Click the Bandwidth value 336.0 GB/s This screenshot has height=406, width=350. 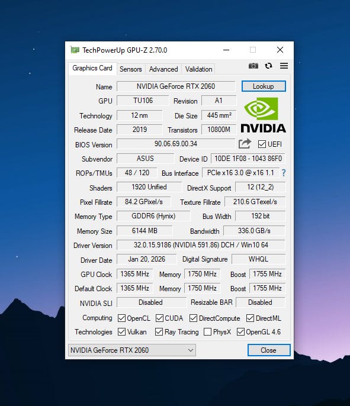pos(254,231)
